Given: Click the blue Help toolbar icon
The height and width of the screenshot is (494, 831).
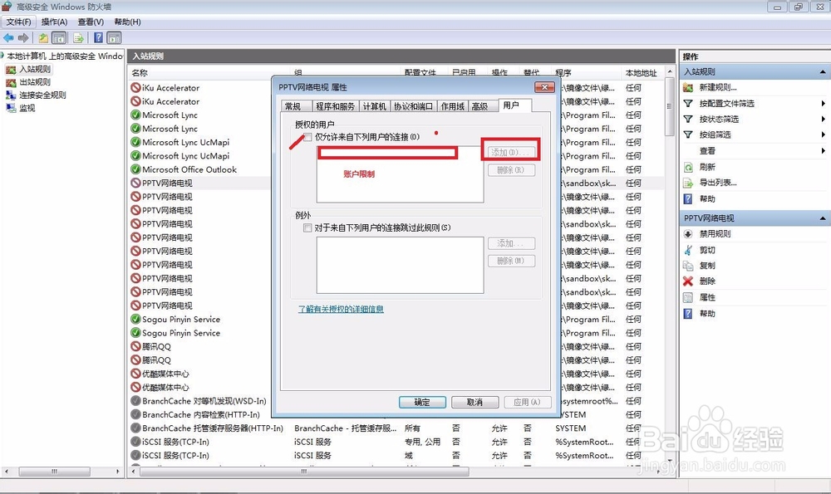Looking at the screenshot, I should click(x=99, y=37).
